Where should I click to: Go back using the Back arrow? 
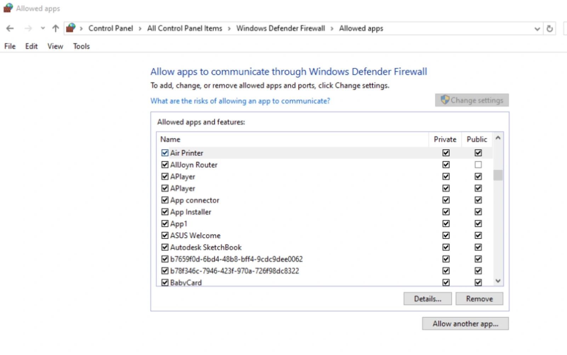[10, 28]
